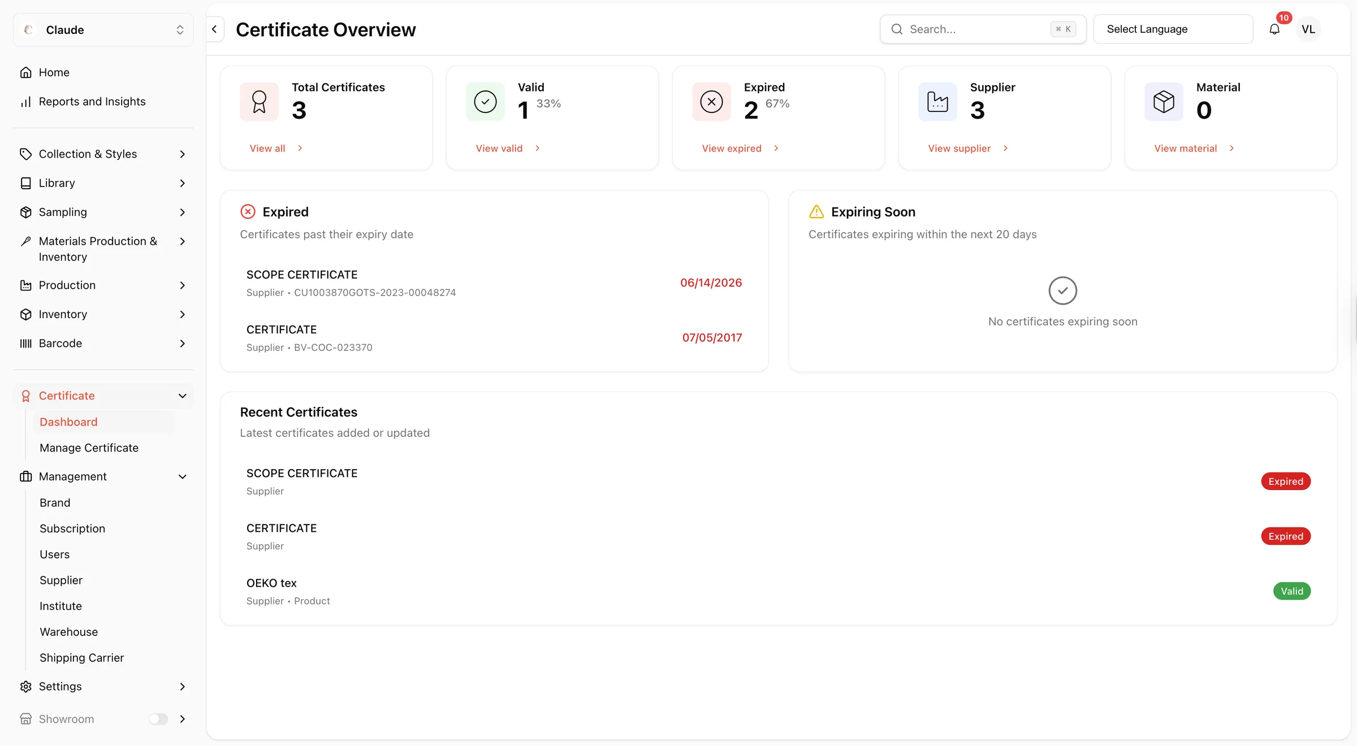1357x746 pixels.
Task: Click the View all link
Action: click(x=276, y=148)
